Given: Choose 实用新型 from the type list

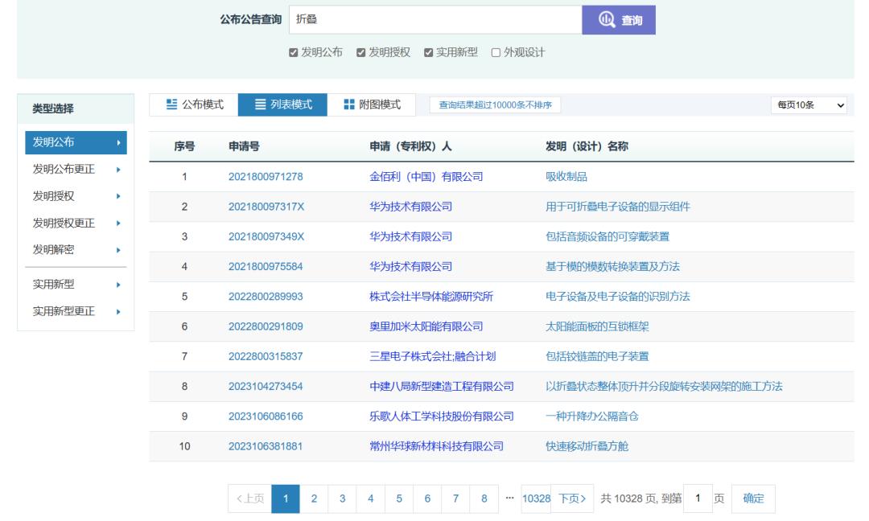Looking at the screenshot, I should tap(76, 285).
